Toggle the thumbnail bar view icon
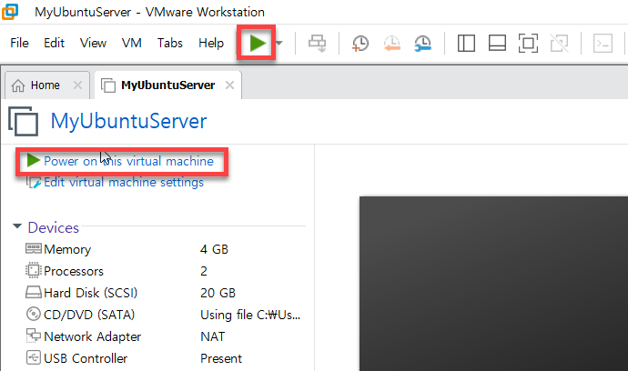628x371 pixels. [497, 43]
